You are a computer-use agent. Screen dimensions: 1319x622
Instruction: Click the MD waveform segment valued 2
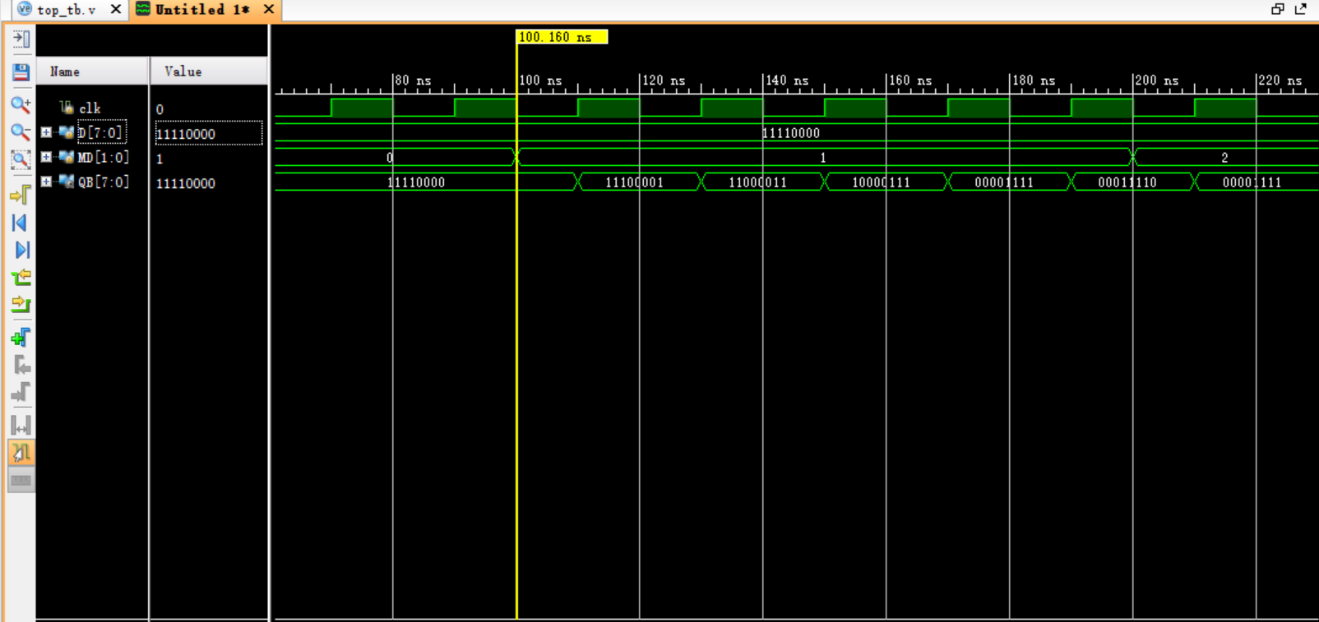coord(1225,157)
